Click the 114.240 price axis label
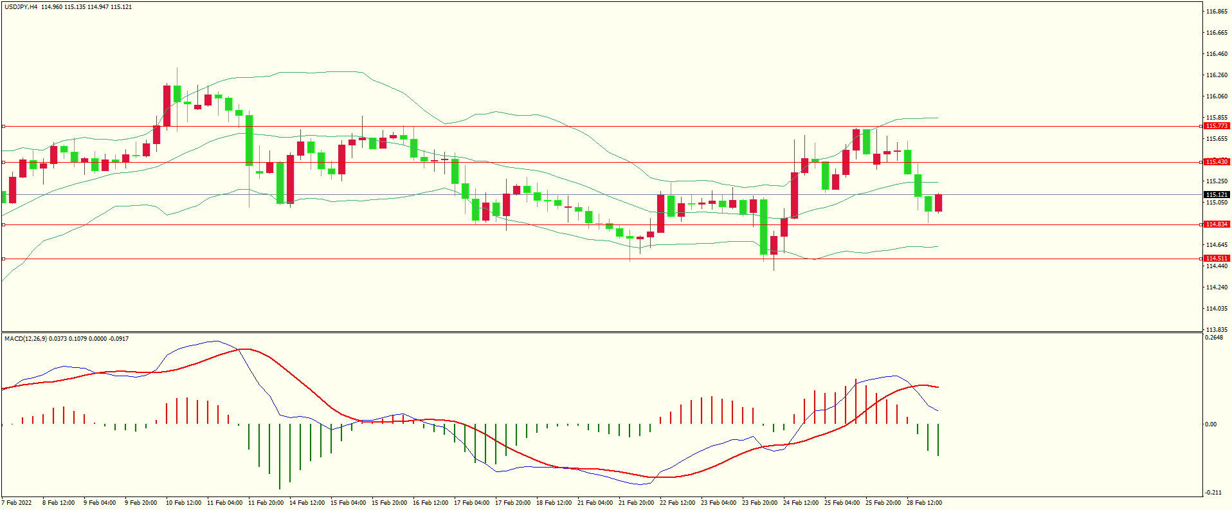The width and height of the screenshot is (1232, 510). [x=1217, y=287]
